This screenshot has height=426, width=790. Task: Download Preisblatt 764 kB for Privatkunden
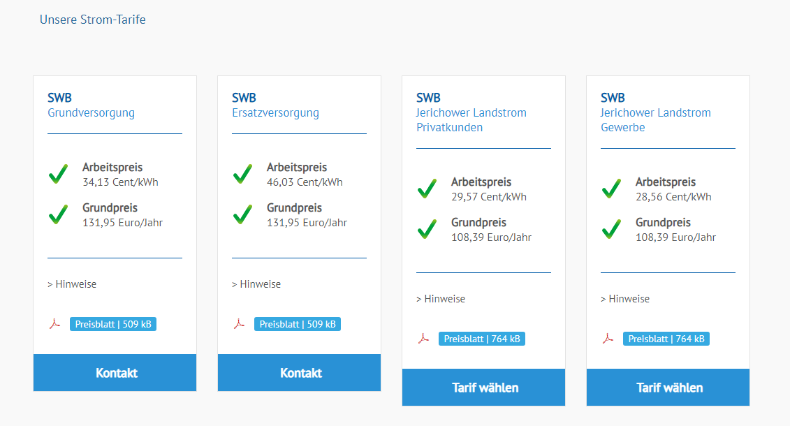(x=482, y=339)
